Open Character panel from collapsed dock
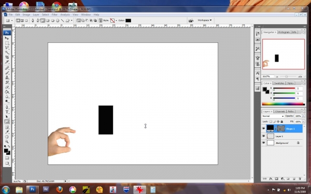The height and width of the screenshot is (194, 311). [x=258, y=73]
